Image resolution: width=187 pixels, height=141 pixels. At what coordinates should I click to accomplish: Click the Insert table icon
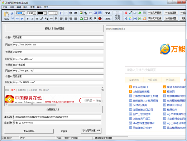(x=90, y=13)
